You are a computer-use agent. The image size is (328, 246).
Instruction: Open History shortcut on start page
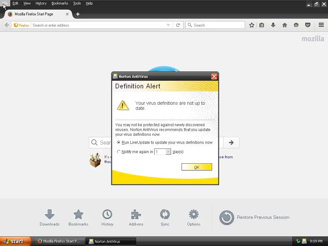107,218
